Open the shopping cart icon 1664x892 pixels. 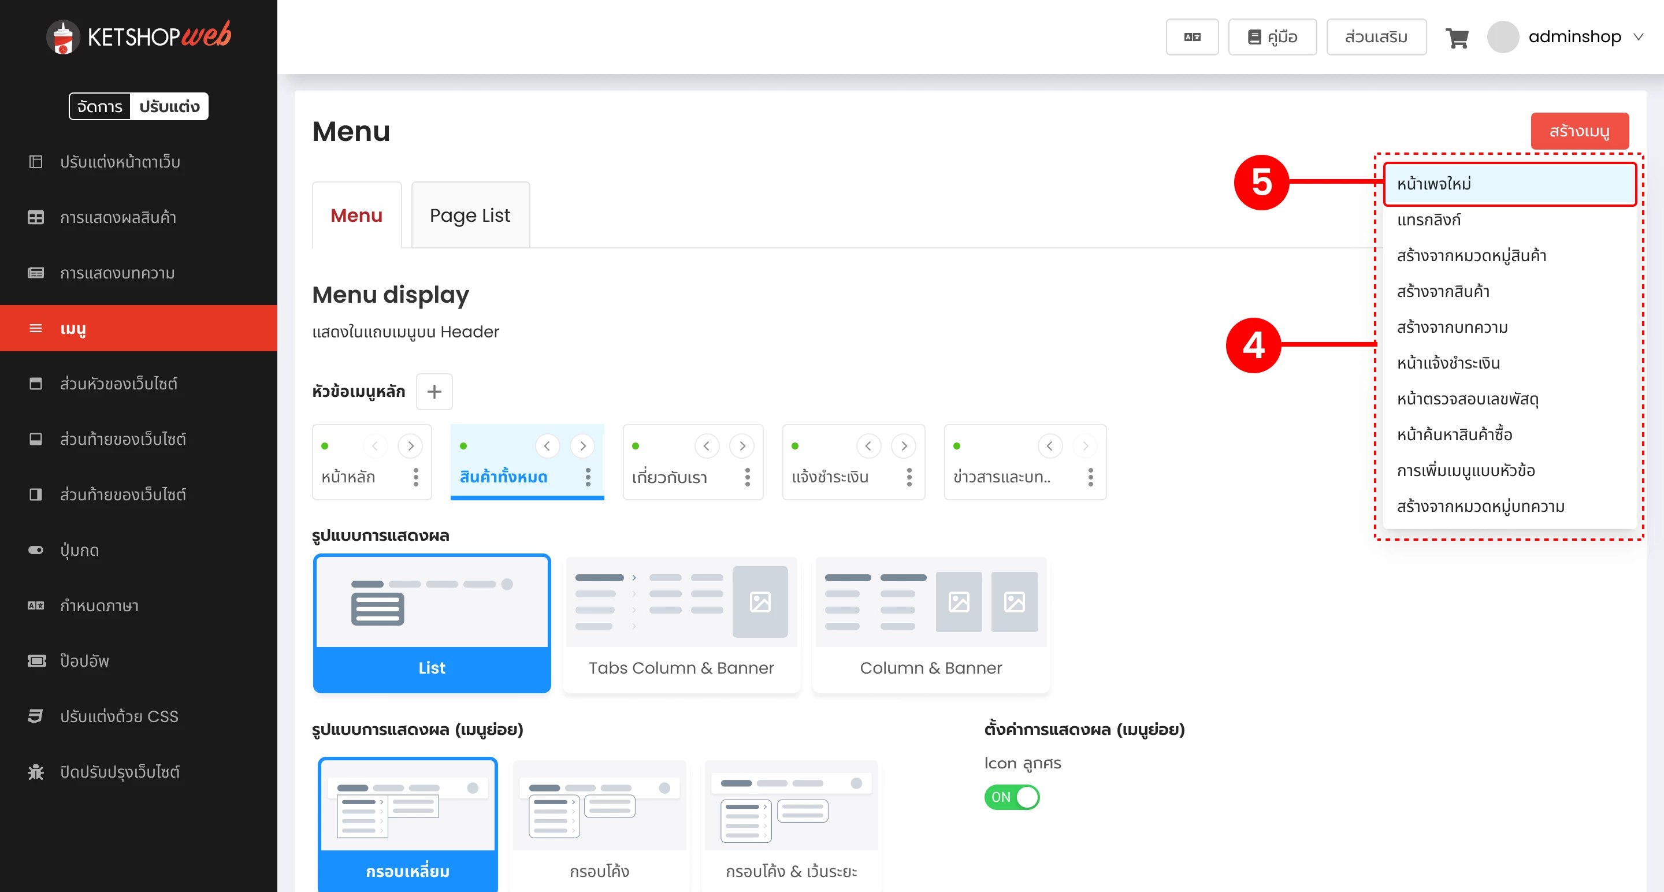[1457, 38]
